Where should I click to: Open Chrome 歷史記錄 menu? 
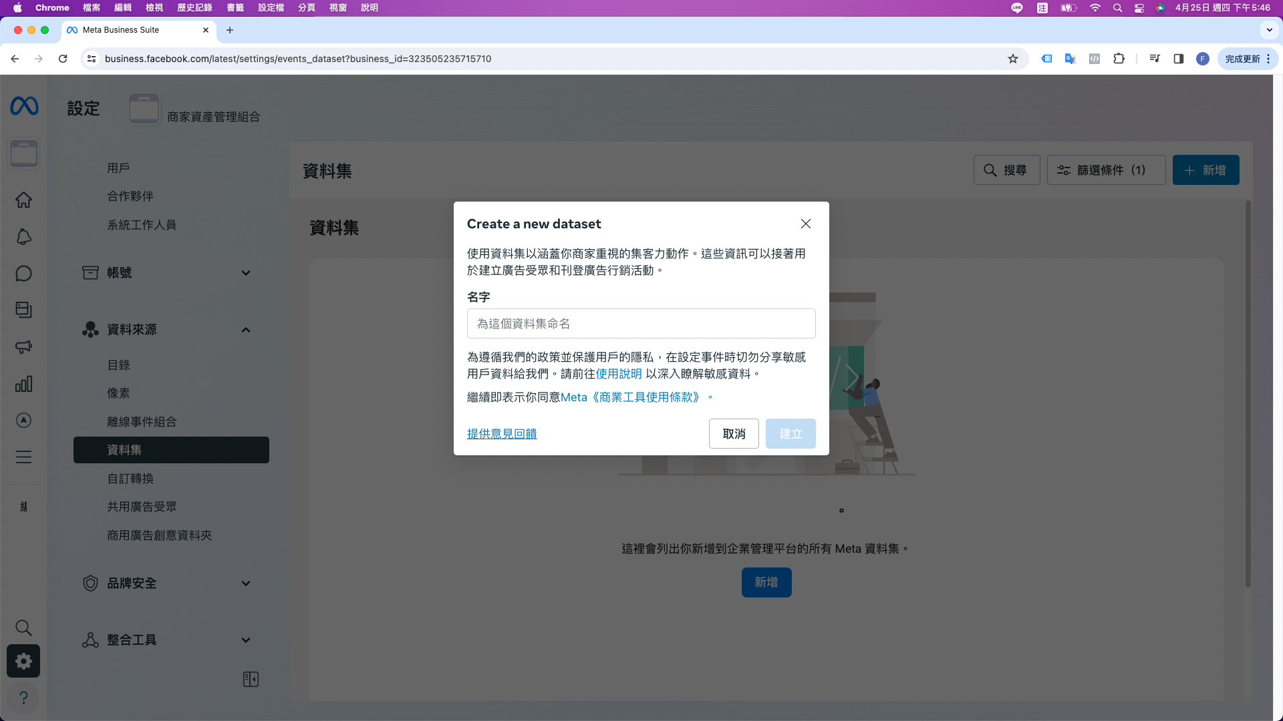click(x=194, y=8)
